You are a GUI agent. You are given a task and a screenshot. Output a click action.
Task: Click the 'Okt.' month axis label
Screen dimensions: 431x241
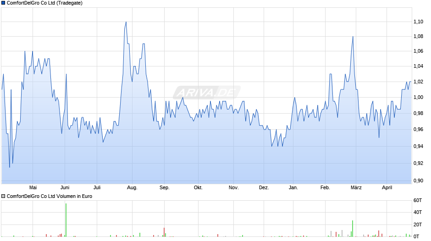coord(198,188)
